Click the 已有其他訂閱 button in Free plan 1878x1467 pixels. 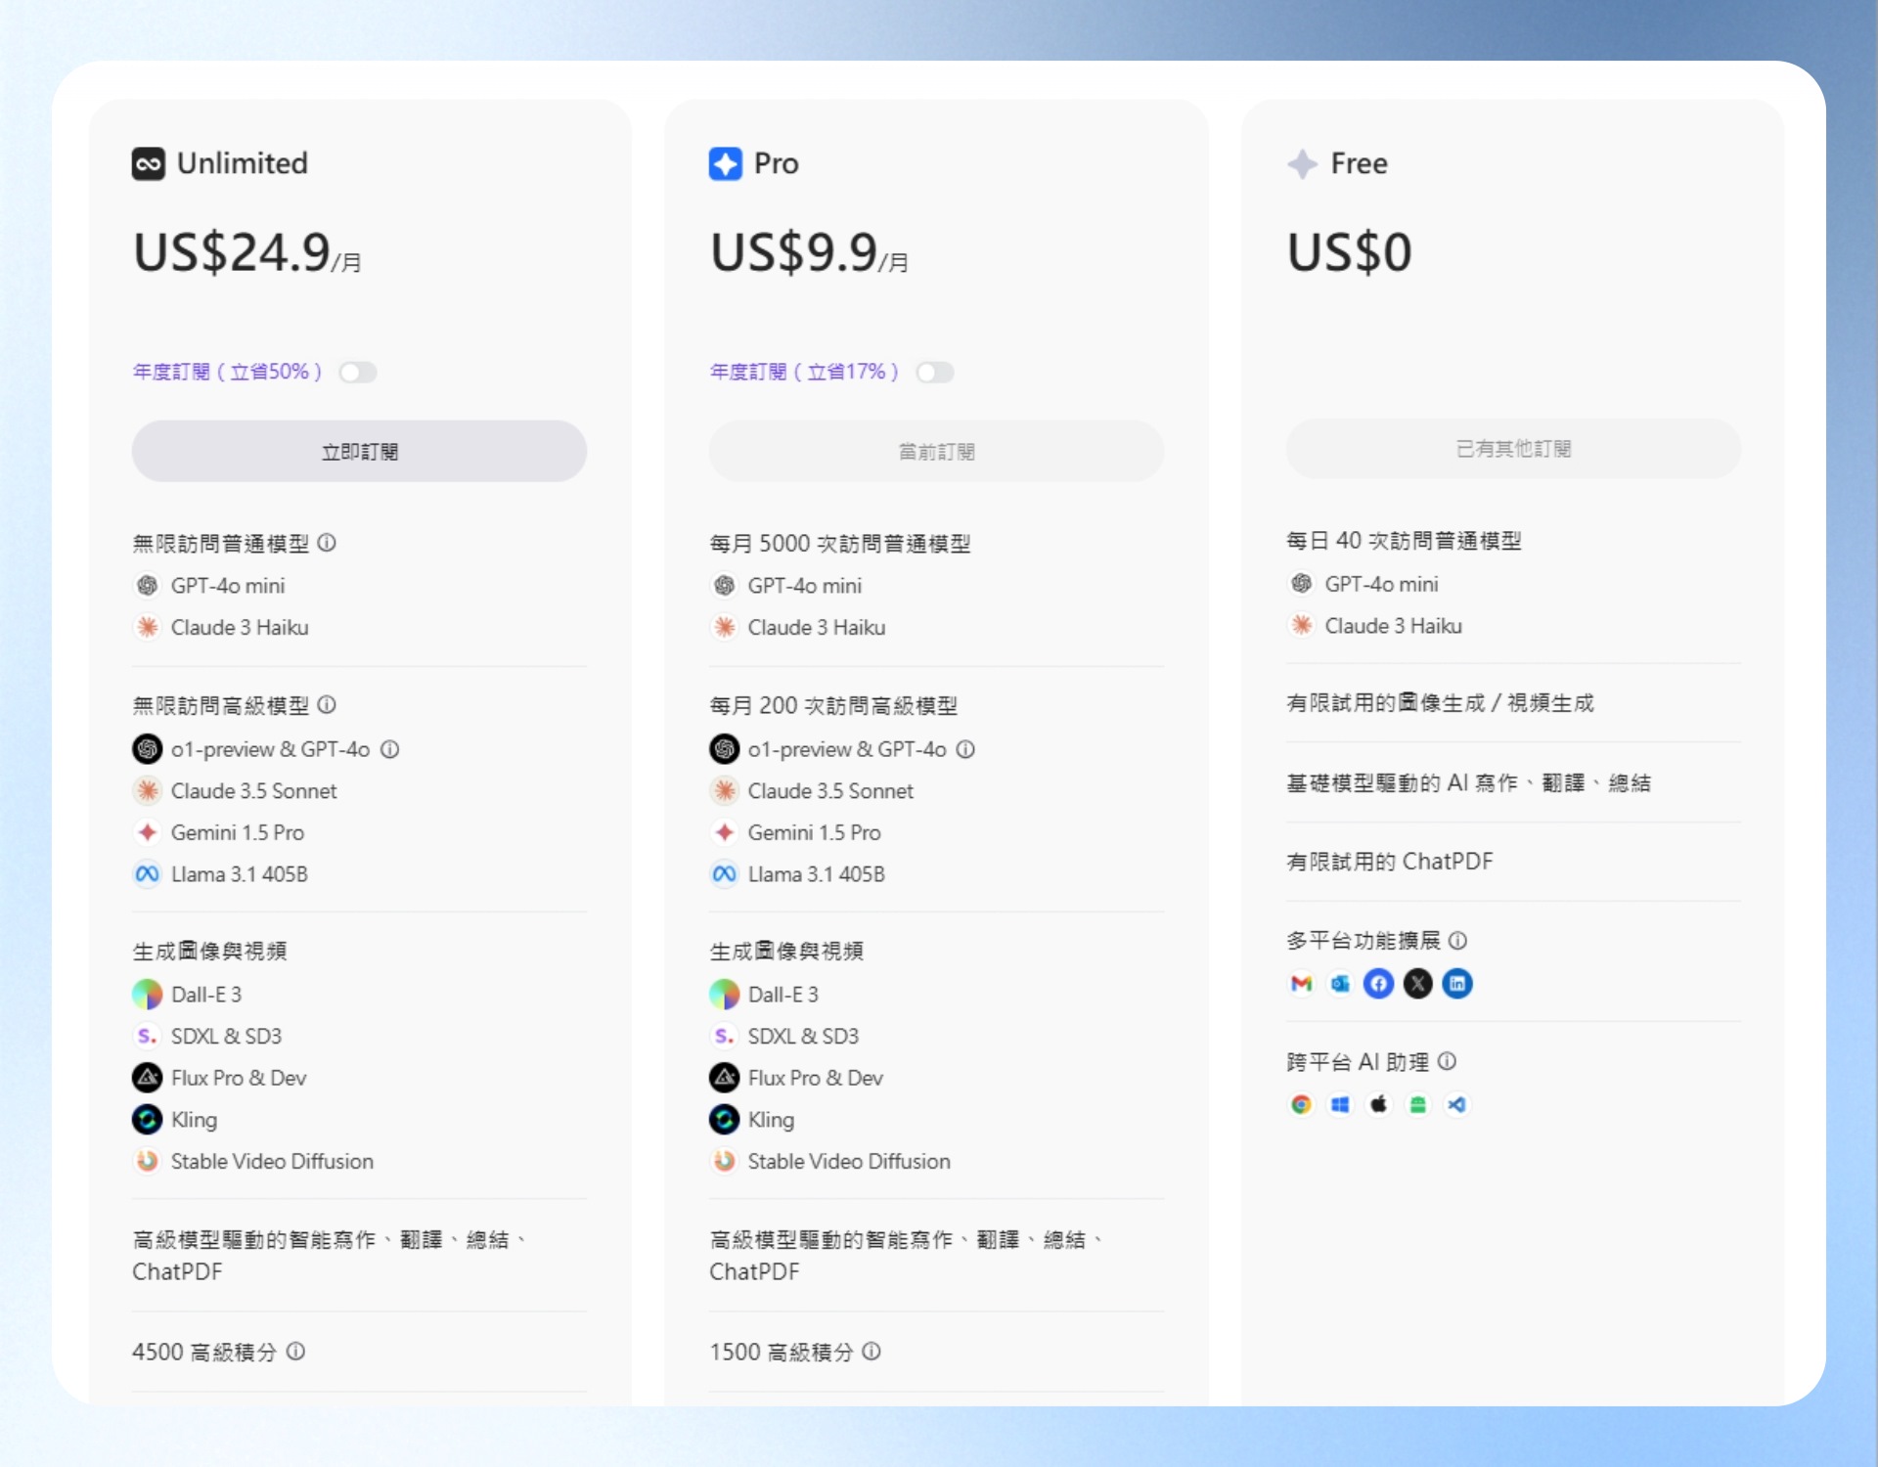point(1513,449)
